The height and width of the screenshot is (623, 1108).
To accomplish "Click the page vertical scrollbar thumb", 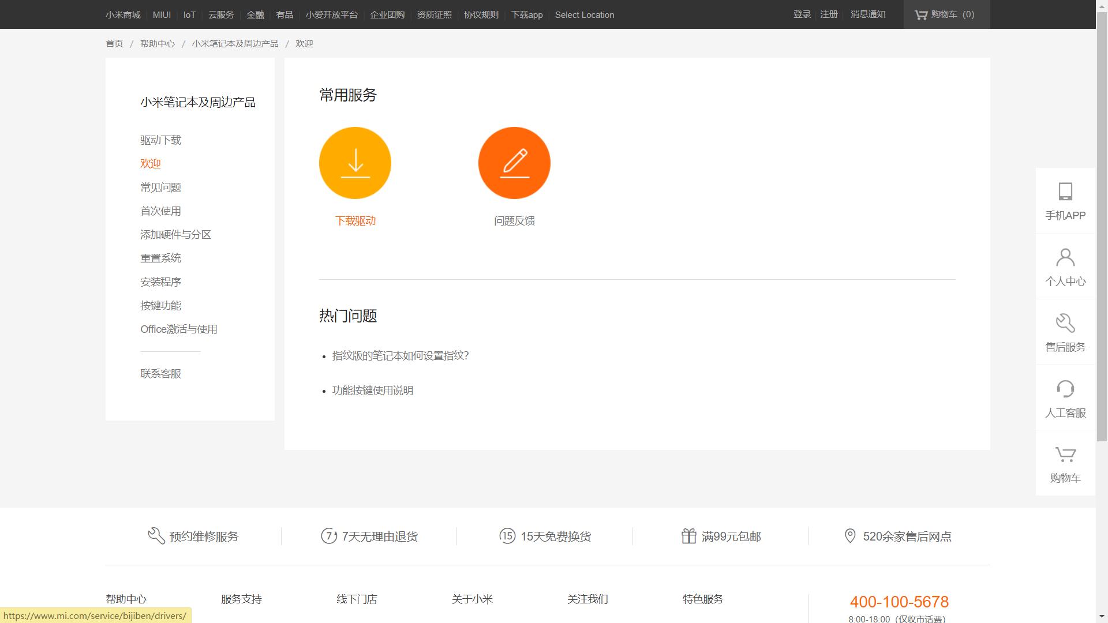I will click(1102, 225).
